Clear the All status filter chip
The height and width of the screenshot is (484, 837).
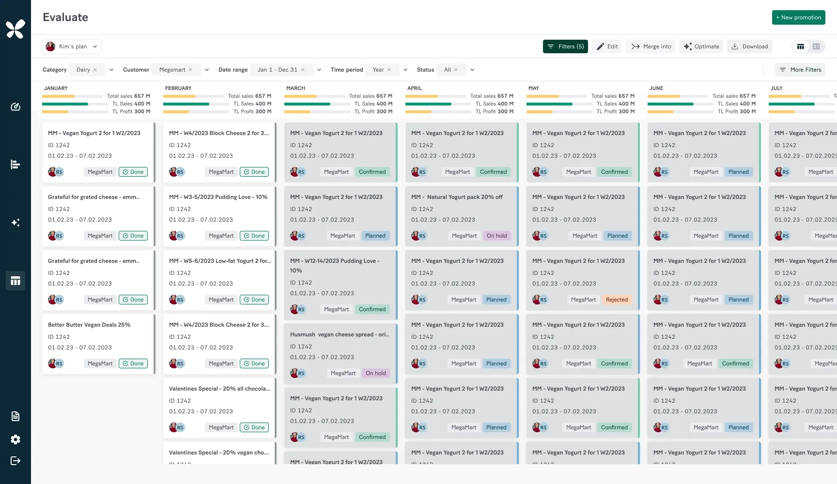456,70
